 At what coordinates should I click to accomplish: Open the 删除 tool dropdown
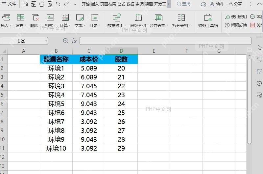[x=36, y=21]
